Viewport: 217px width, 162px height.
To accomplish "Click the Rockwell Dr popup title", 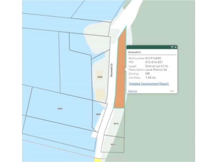I will pyautogui.click(x=134, y=52).
